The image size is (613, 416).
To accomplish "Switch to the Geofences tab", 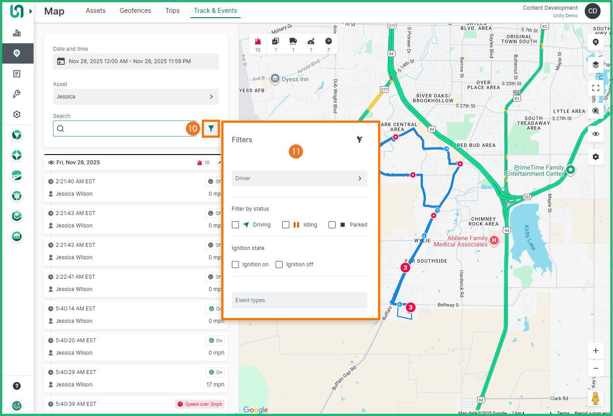I will click(x=135, y=11).
